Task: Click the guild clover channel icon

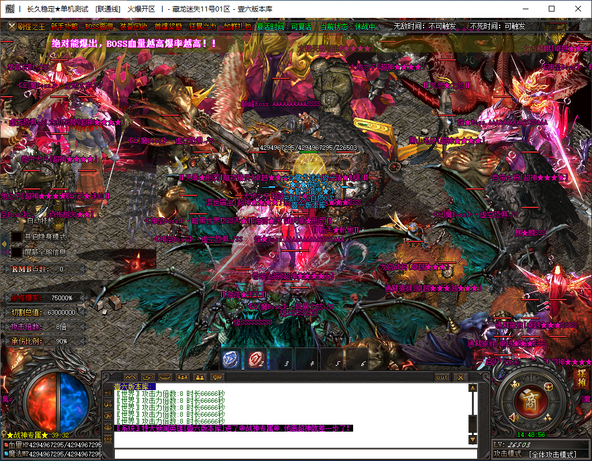Action: pyautogui.click(x=108, y=428)
